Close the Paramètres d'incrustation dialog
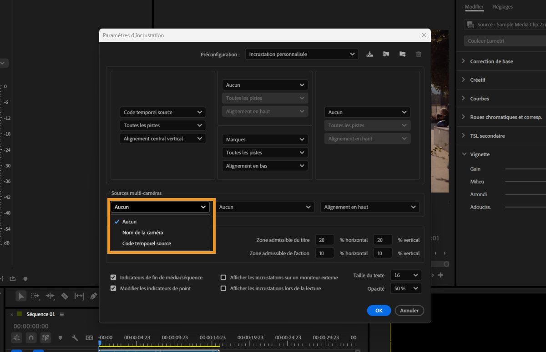 (x=424, y=35)
